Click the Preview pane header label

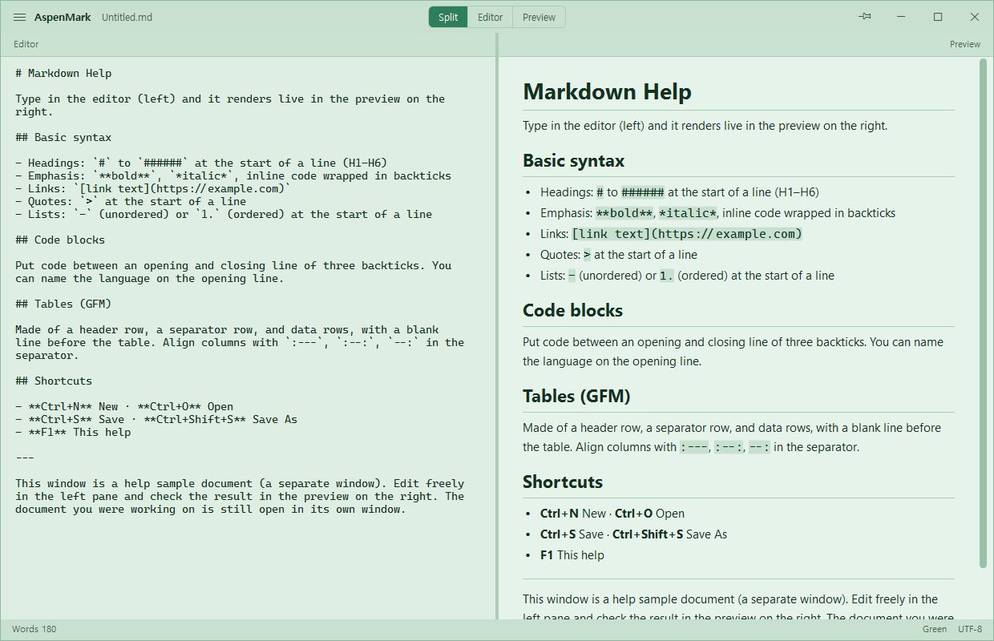(965, 45)
